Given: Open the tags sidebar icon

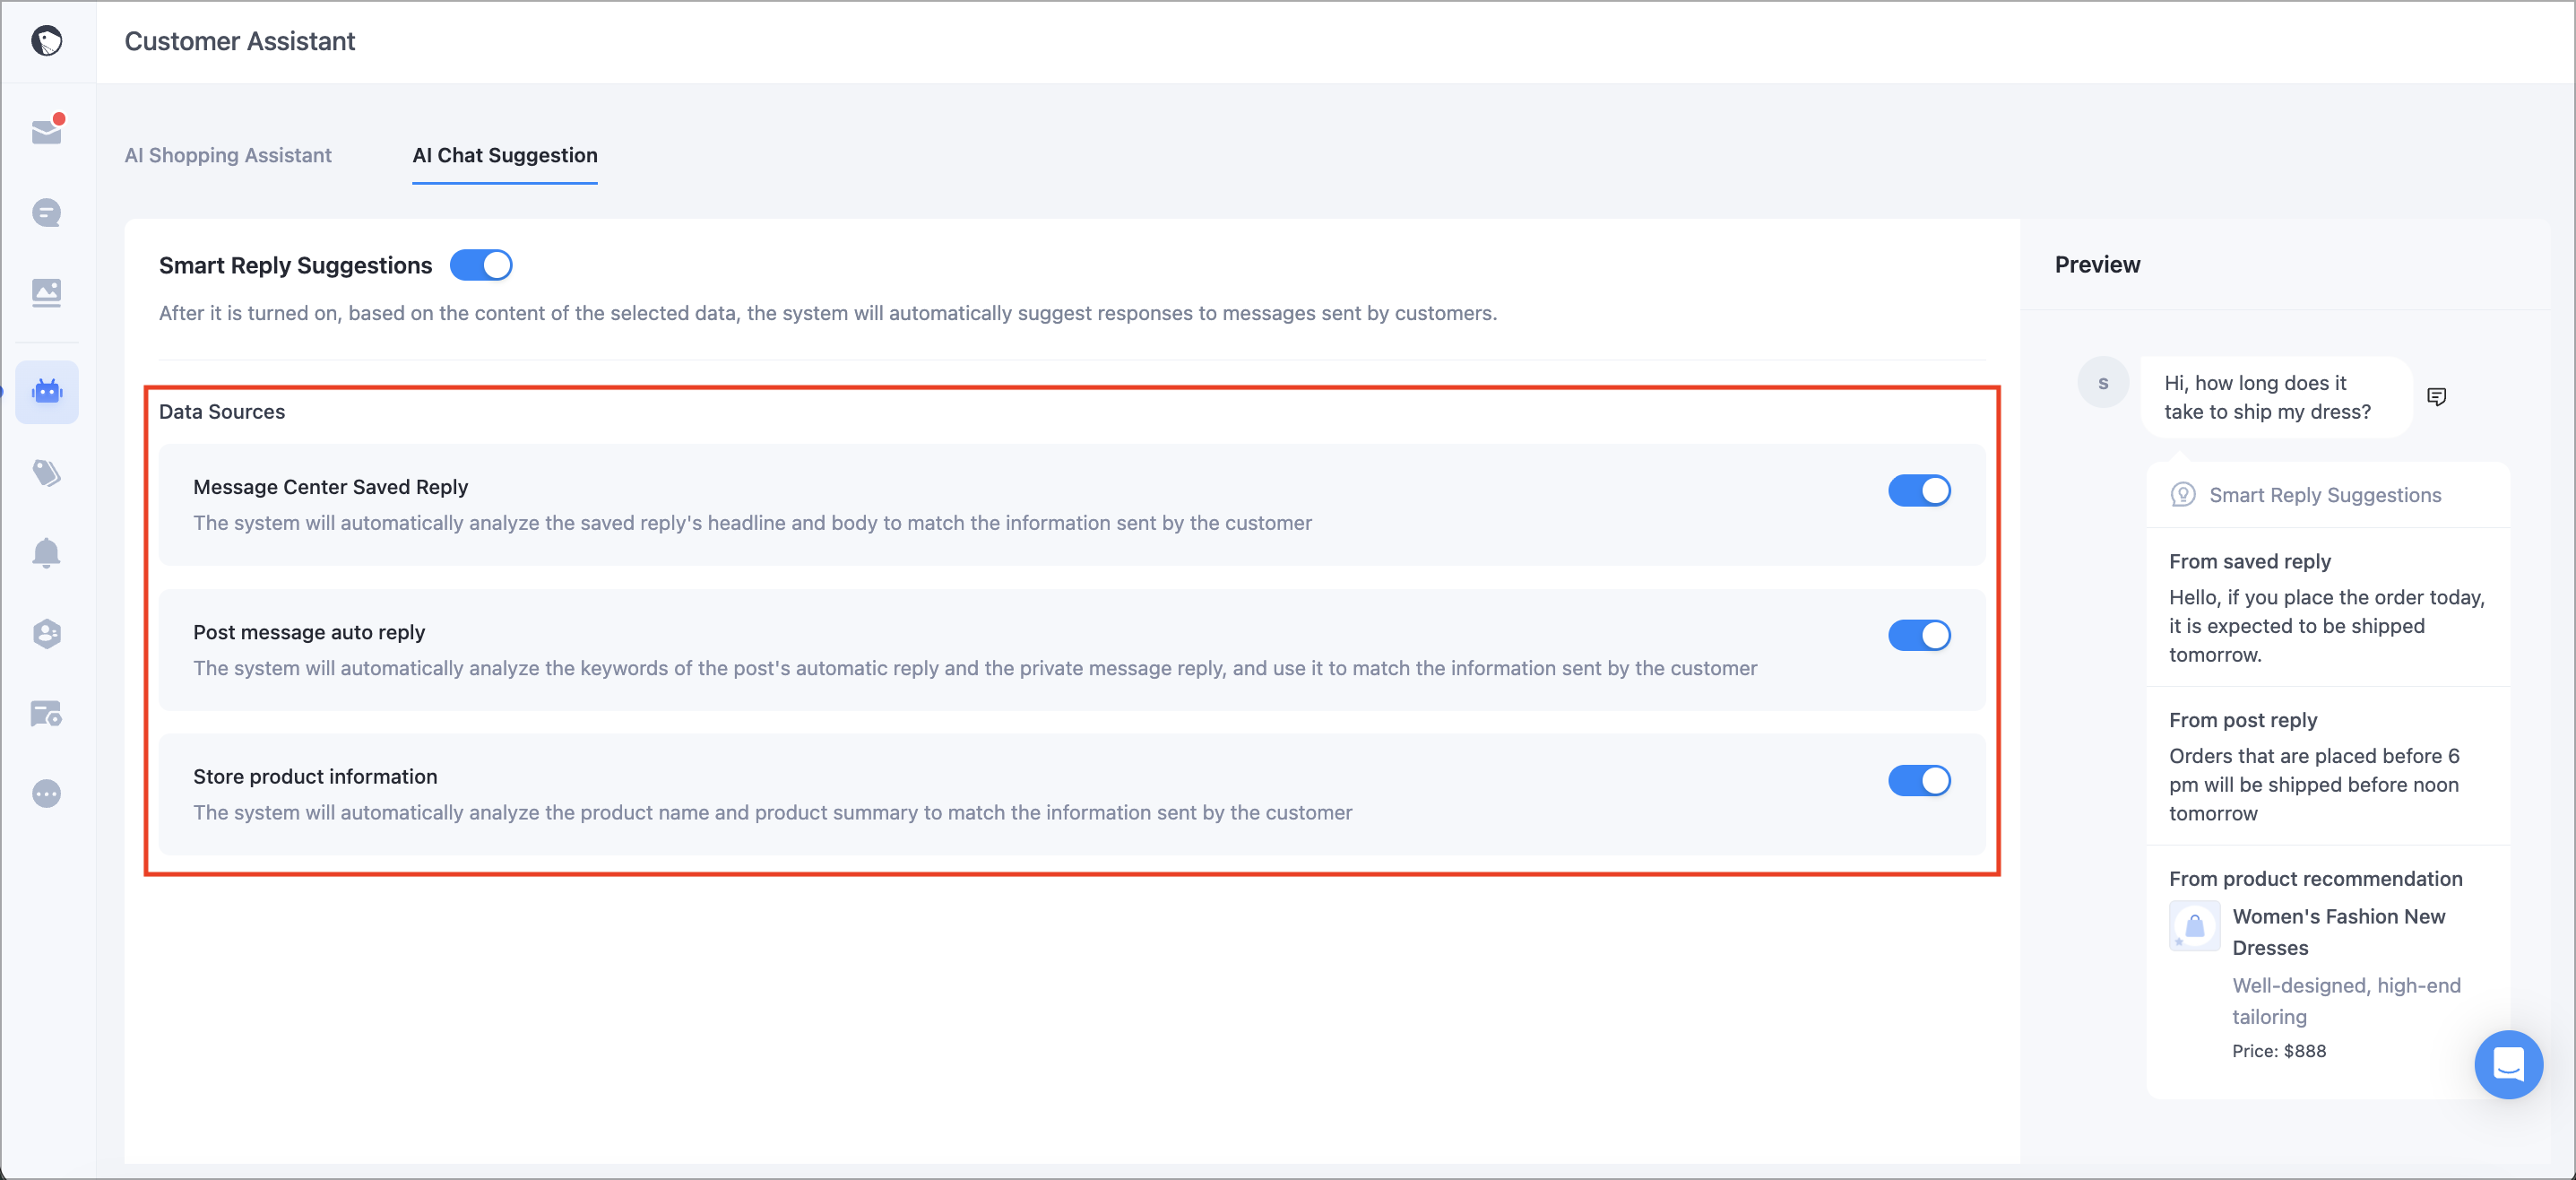Looking at the screenshot, I should tap(47, 472).
